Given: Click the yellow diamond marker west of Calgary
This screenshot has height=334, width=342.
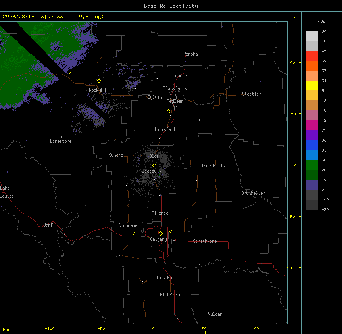Looking at the screenshot, I should coord(135,234).
